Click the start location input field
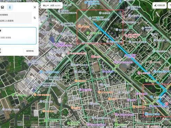This screenshot has width=171, height=128. [16, 15]
